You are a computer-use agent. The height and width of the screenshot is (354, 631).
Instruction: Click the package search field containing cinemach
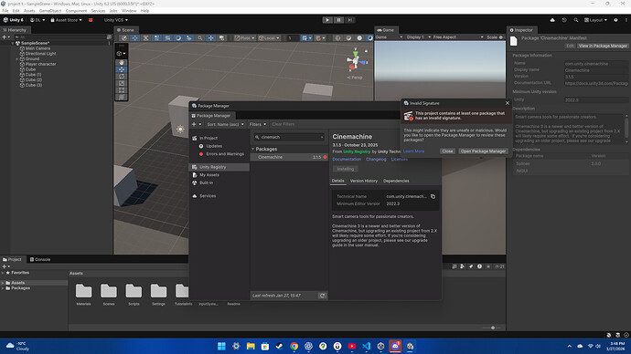point(289,137)
